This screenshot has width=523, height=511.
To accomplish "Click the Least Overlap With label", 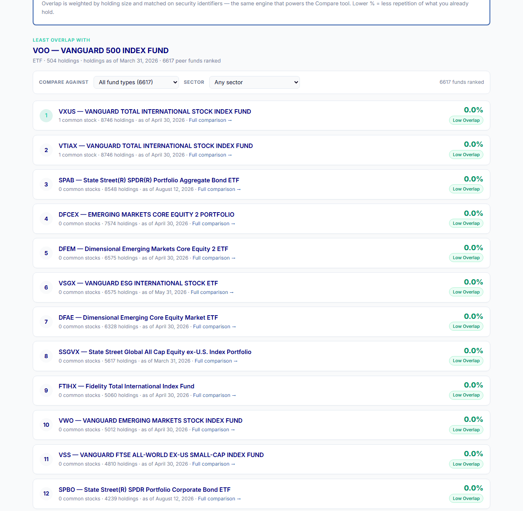I will point(61,40).
